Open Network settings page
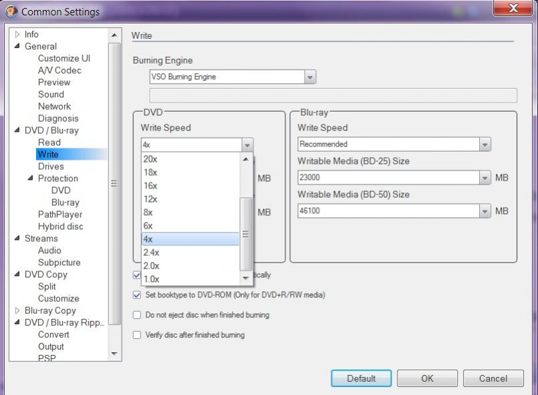Screen dimensions: 538x395 point(55,106)
